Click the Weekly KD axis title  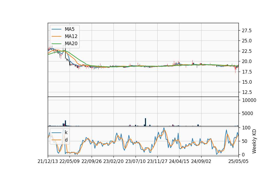[254, 141]
